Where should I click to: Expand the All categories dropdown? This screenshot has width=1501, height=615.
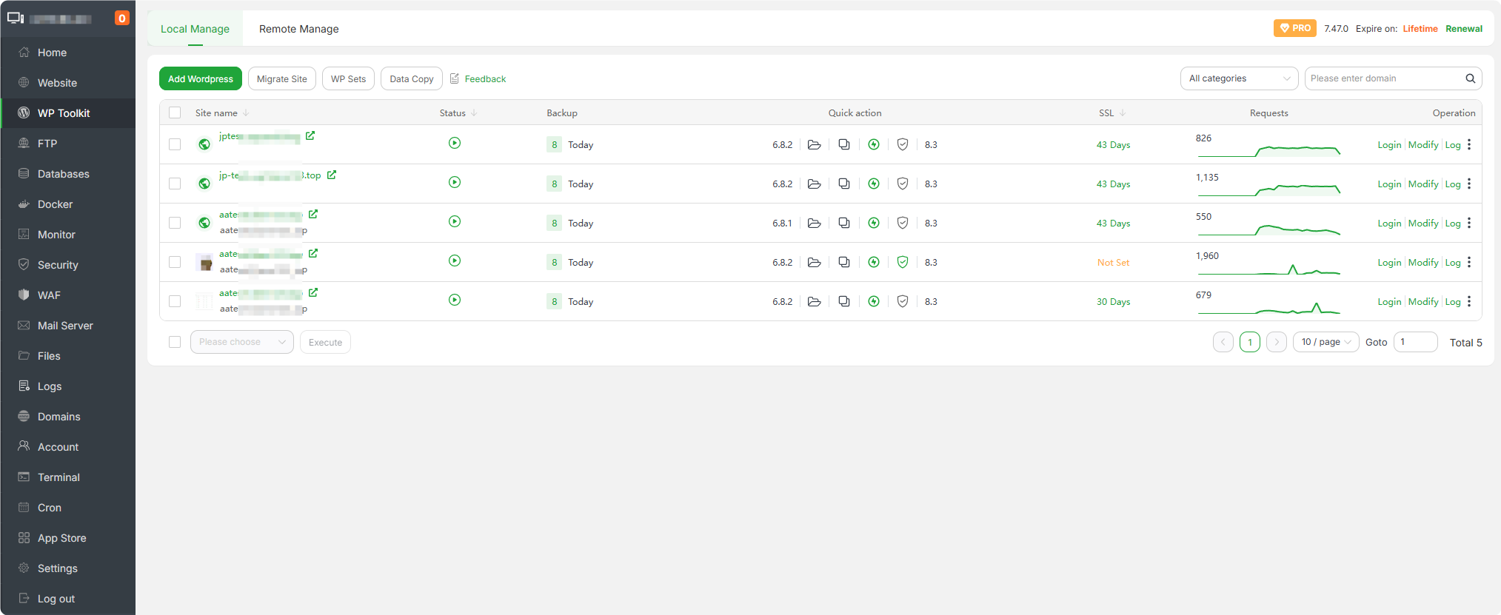[x=1239, y=78]
